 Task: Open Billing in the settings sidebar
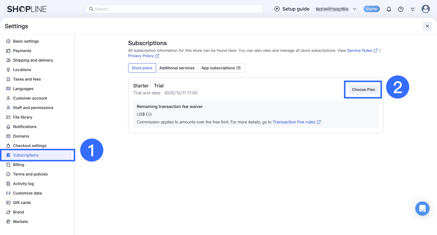(19, 165)
